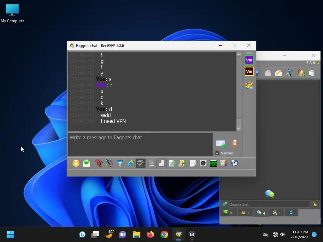Open File Explorer from the taskbar
The image size is (323, 242).
(x=136, y=234)
